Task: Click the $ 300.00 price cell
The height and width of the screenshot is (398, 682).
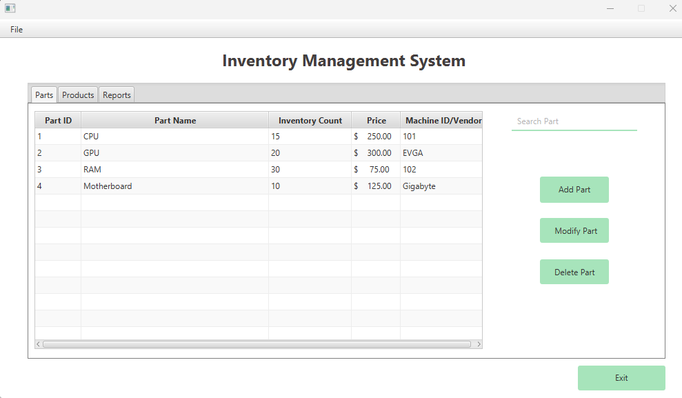Action: click(377, 153)
